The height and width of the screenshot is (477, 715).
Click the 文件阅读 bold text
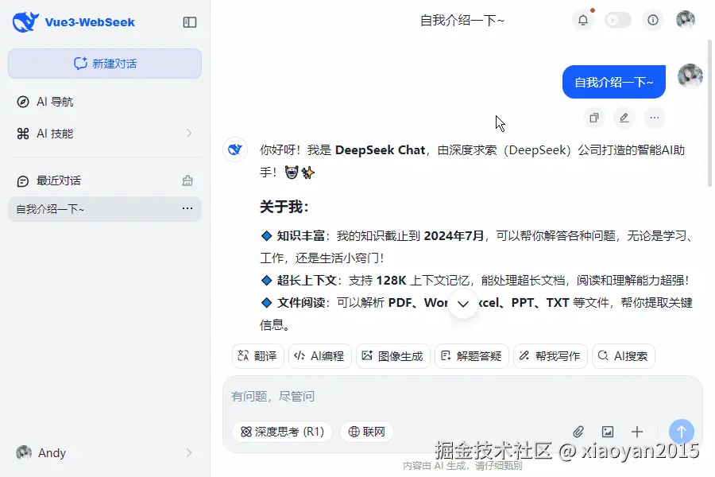[301, 303]
